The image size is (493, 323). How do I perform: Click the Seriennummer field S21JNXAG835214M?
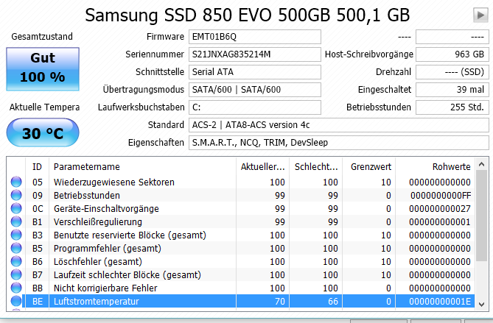coord(255,54)
